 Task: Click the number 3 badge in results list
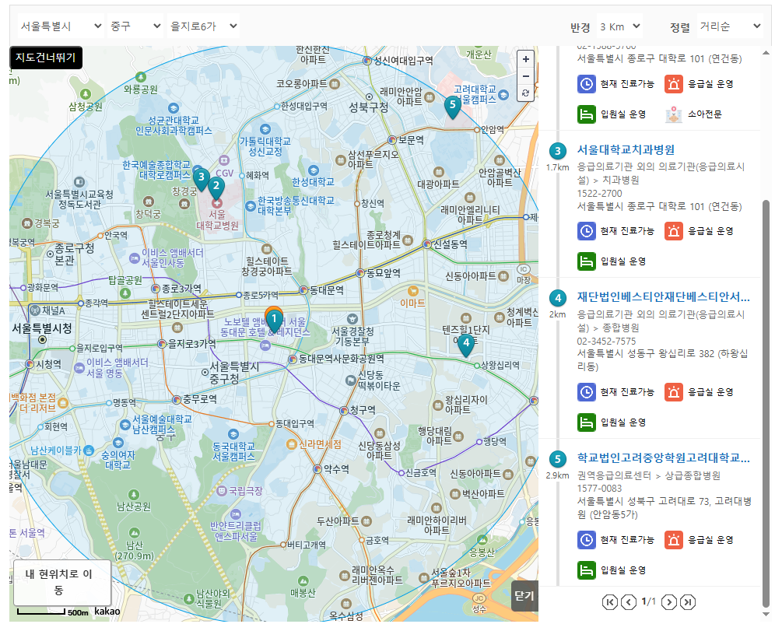click(558, 151)
